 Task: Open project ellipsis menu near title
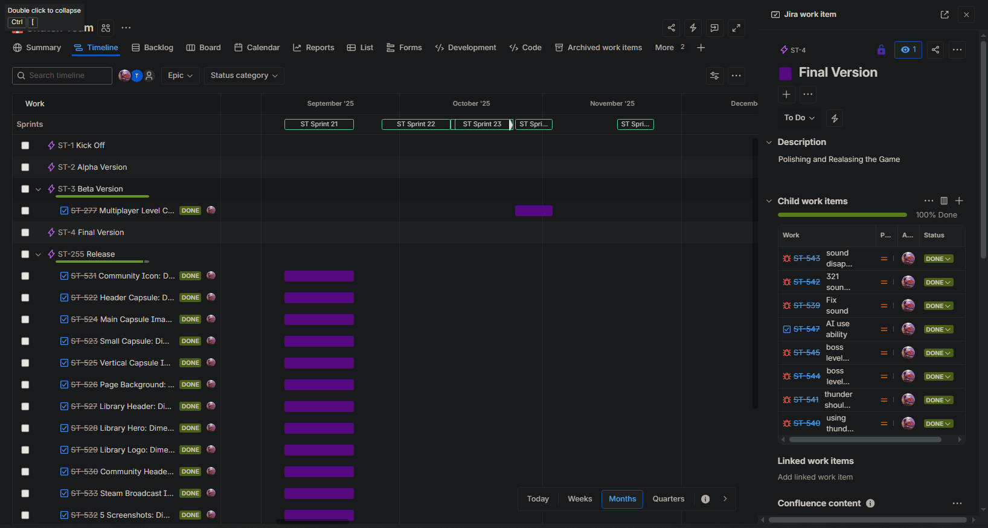[x=126, y=28]
